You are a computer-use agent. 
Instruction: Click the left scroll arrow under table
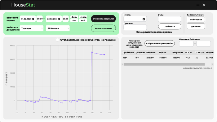[123, 64]
